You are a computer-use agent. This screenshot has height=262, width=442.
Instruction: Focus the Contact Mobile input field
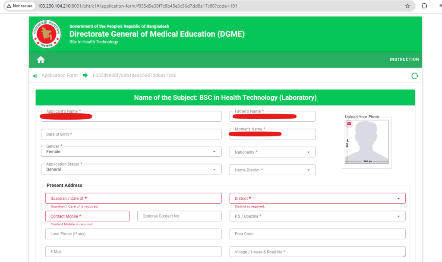[x=87, y=216]
